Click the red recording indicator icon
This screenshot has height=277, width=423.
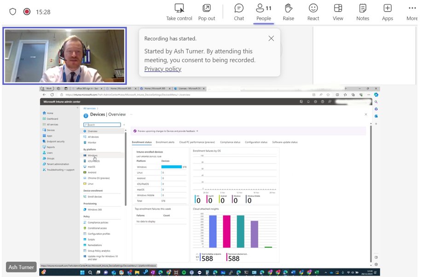coord(27,11)
